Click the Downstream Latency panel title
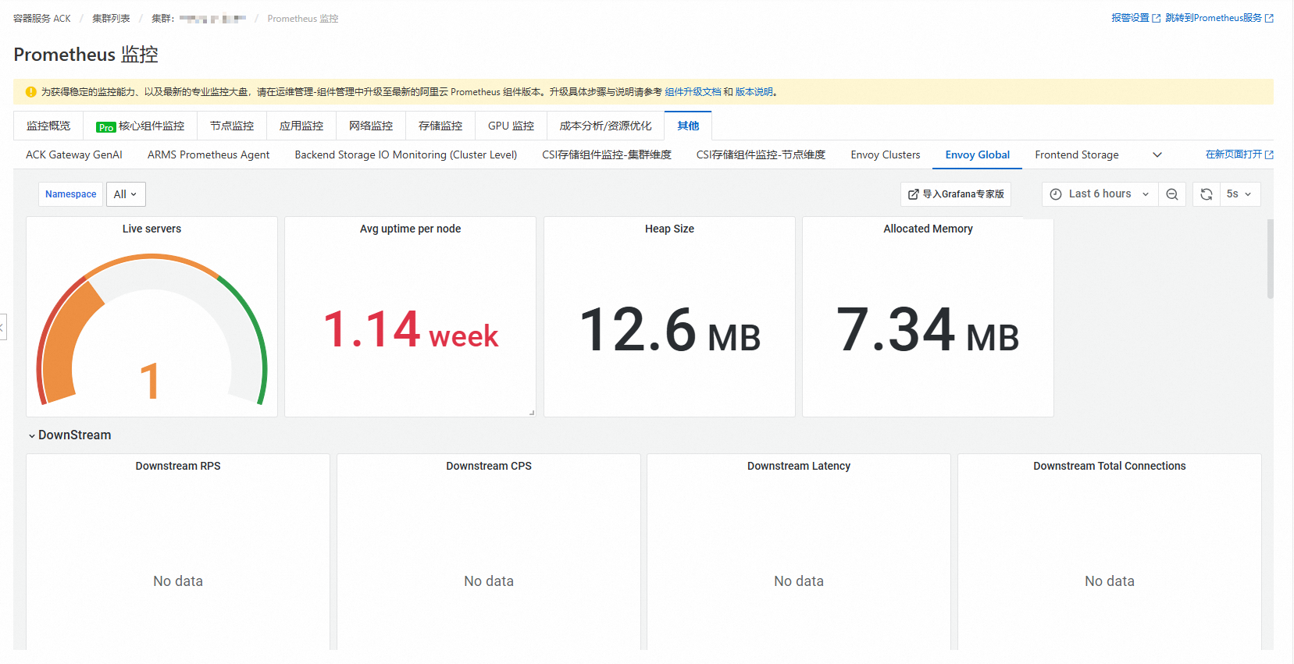Screen dimensions: 1294x664 [799, 466]
